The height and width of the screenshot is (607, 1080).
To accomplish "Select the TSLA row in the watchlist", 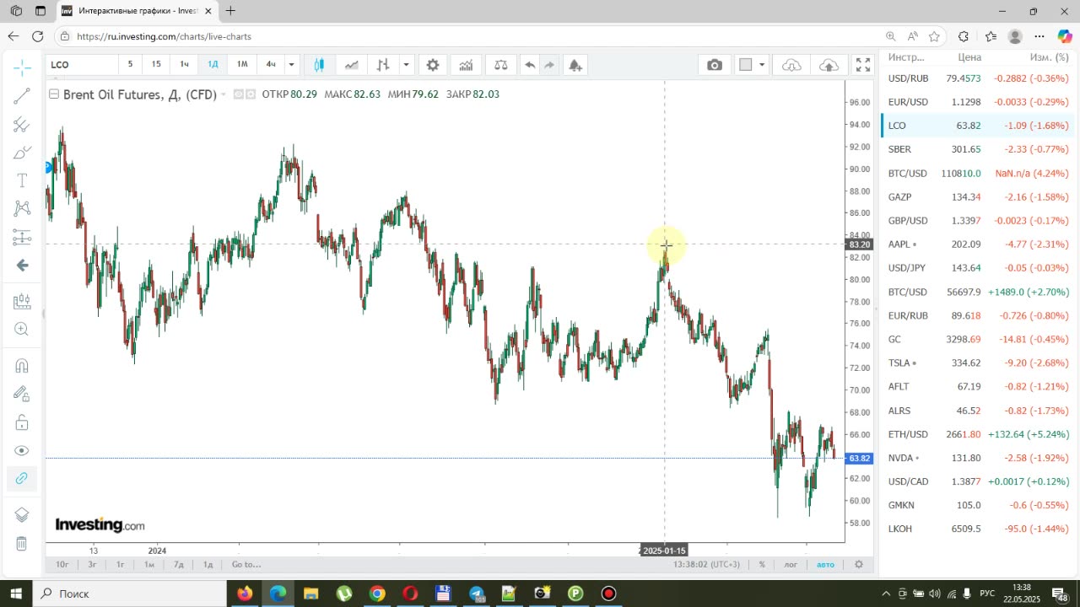I will [978, 363].
